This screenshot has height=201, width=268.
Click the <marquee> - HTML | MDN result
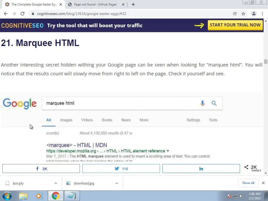point(77,145)
